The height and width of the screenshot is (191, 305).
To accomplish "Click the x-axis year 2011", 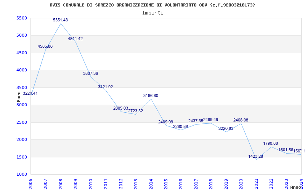I will tap(106, 184).
